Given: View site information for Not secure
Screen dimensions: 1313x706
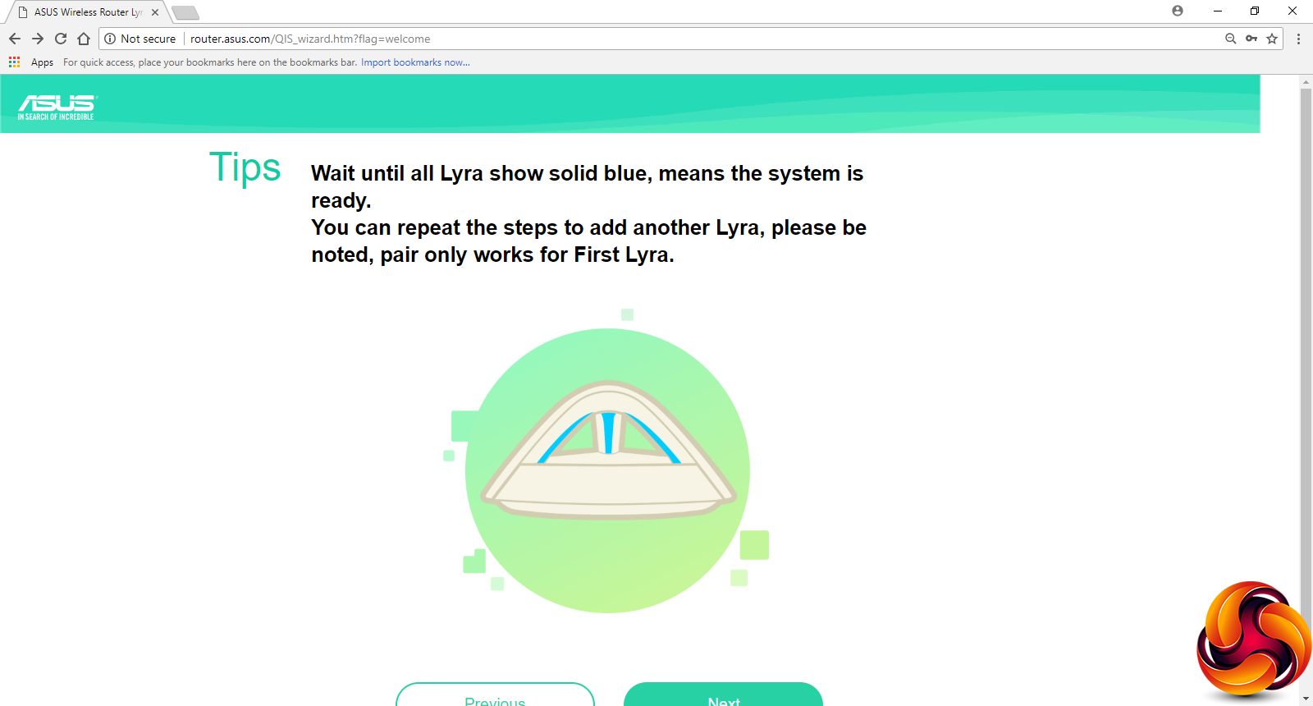Looking at the screenshot, I should [x=110, y=39].
